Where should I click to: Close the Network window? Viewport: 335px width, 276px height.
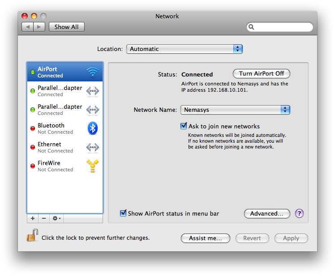[25, 16]
